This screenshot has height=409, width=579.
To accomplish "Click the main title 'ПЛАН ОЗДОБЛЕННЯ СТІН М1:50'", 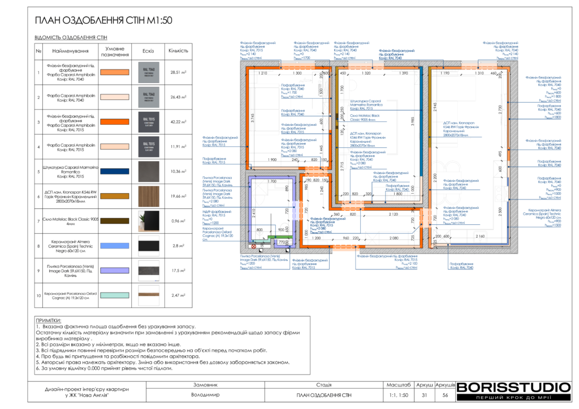I will click(x=103, y=21).
